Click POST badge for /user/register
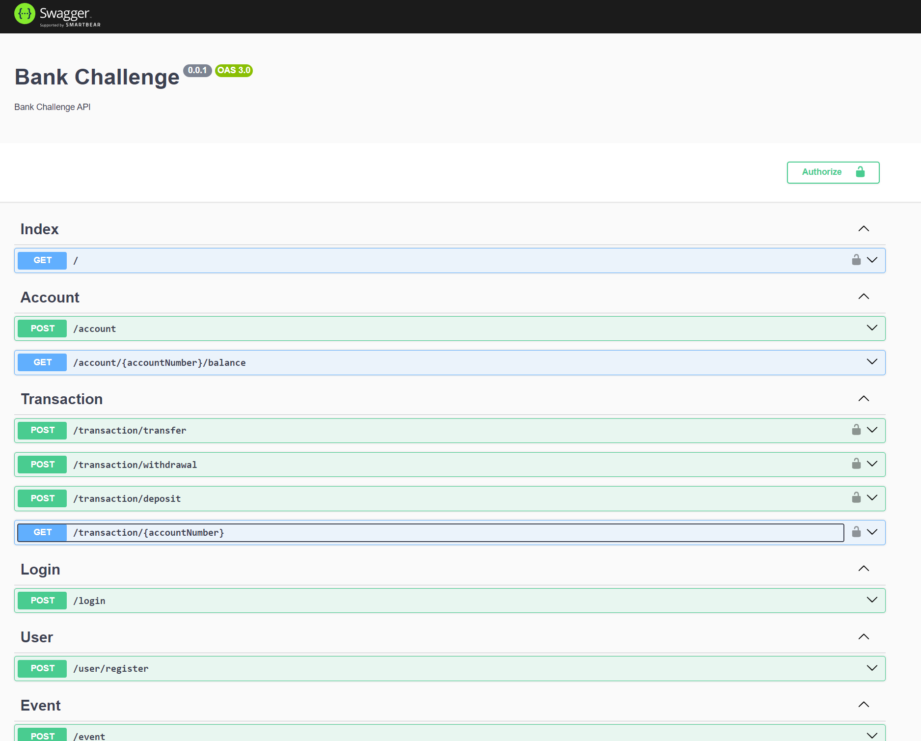This screenshot has height=741, width=921. tap(42, 668)
